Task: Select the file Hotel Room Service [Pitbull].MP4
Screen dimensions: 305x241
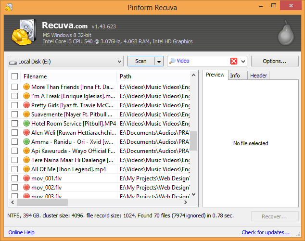Action: click(74, 123)
